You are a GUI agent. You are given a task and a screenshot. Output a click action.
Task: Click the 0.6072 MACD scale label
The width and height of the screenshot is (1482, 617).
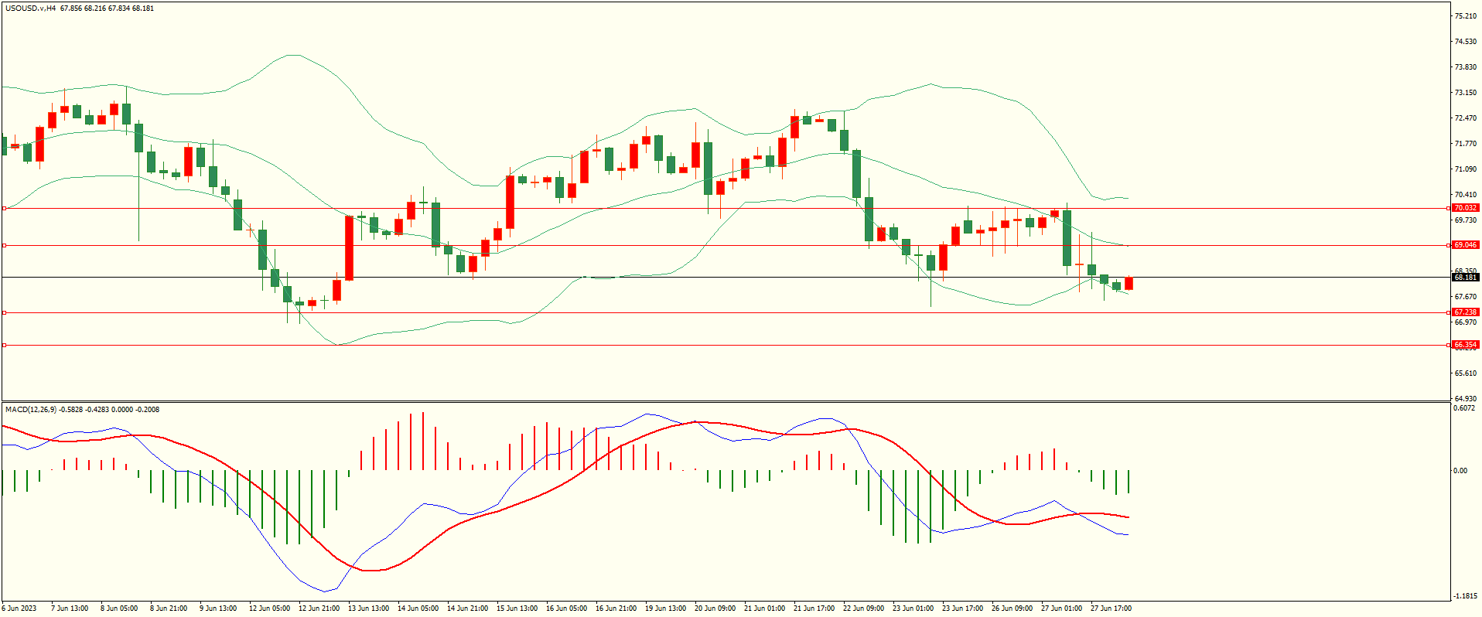1463,408
